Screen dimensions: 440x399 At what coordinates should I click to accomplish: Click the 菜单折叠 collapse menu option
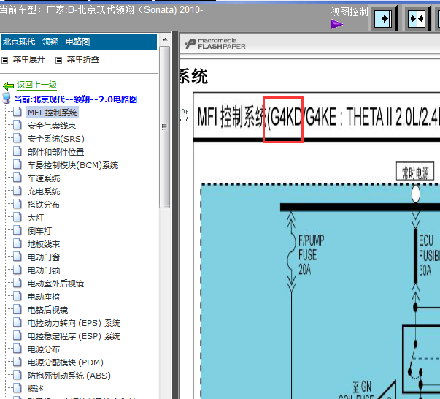pos(83,59)
